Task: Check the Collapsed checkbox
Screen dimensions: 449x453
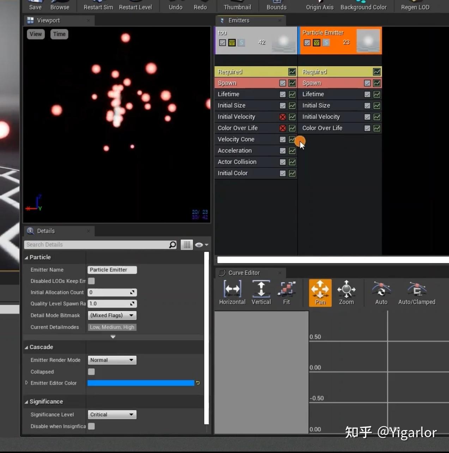Action: (91, 372)
